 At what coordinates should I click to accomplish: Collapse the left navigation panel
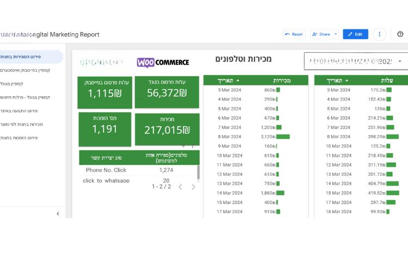click(58, 214)
